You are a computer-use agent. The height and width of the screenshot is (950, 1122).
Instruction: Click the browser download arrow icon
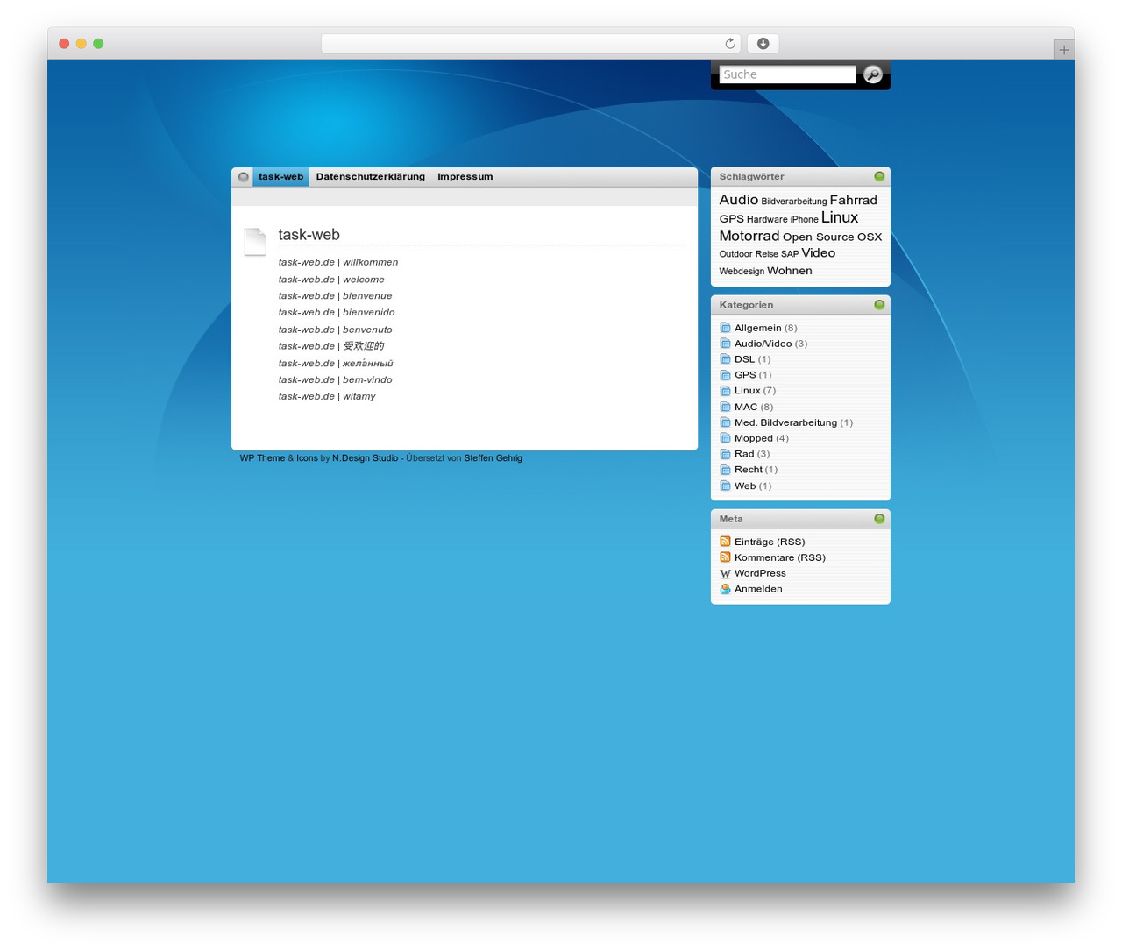pyautogui.click(x=763, y=44)
